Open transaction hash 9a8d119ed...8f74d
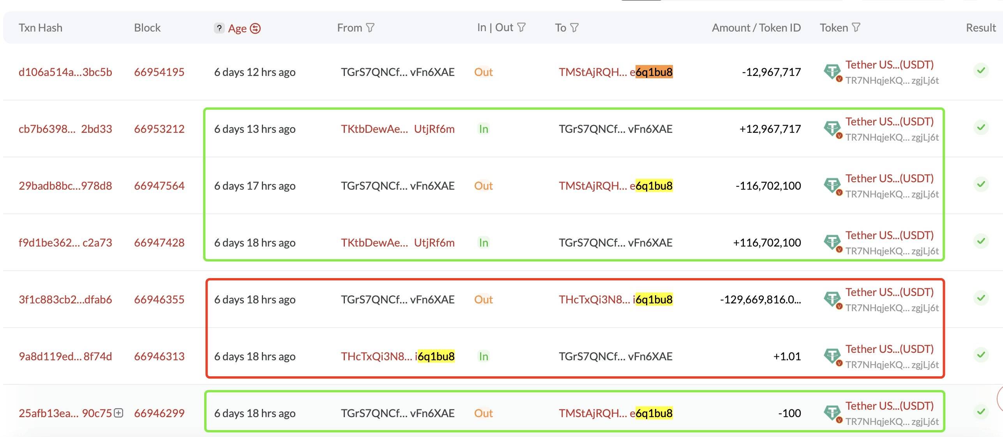The height and width of the screenshot is (437, 1003). (x=65, y=356)
